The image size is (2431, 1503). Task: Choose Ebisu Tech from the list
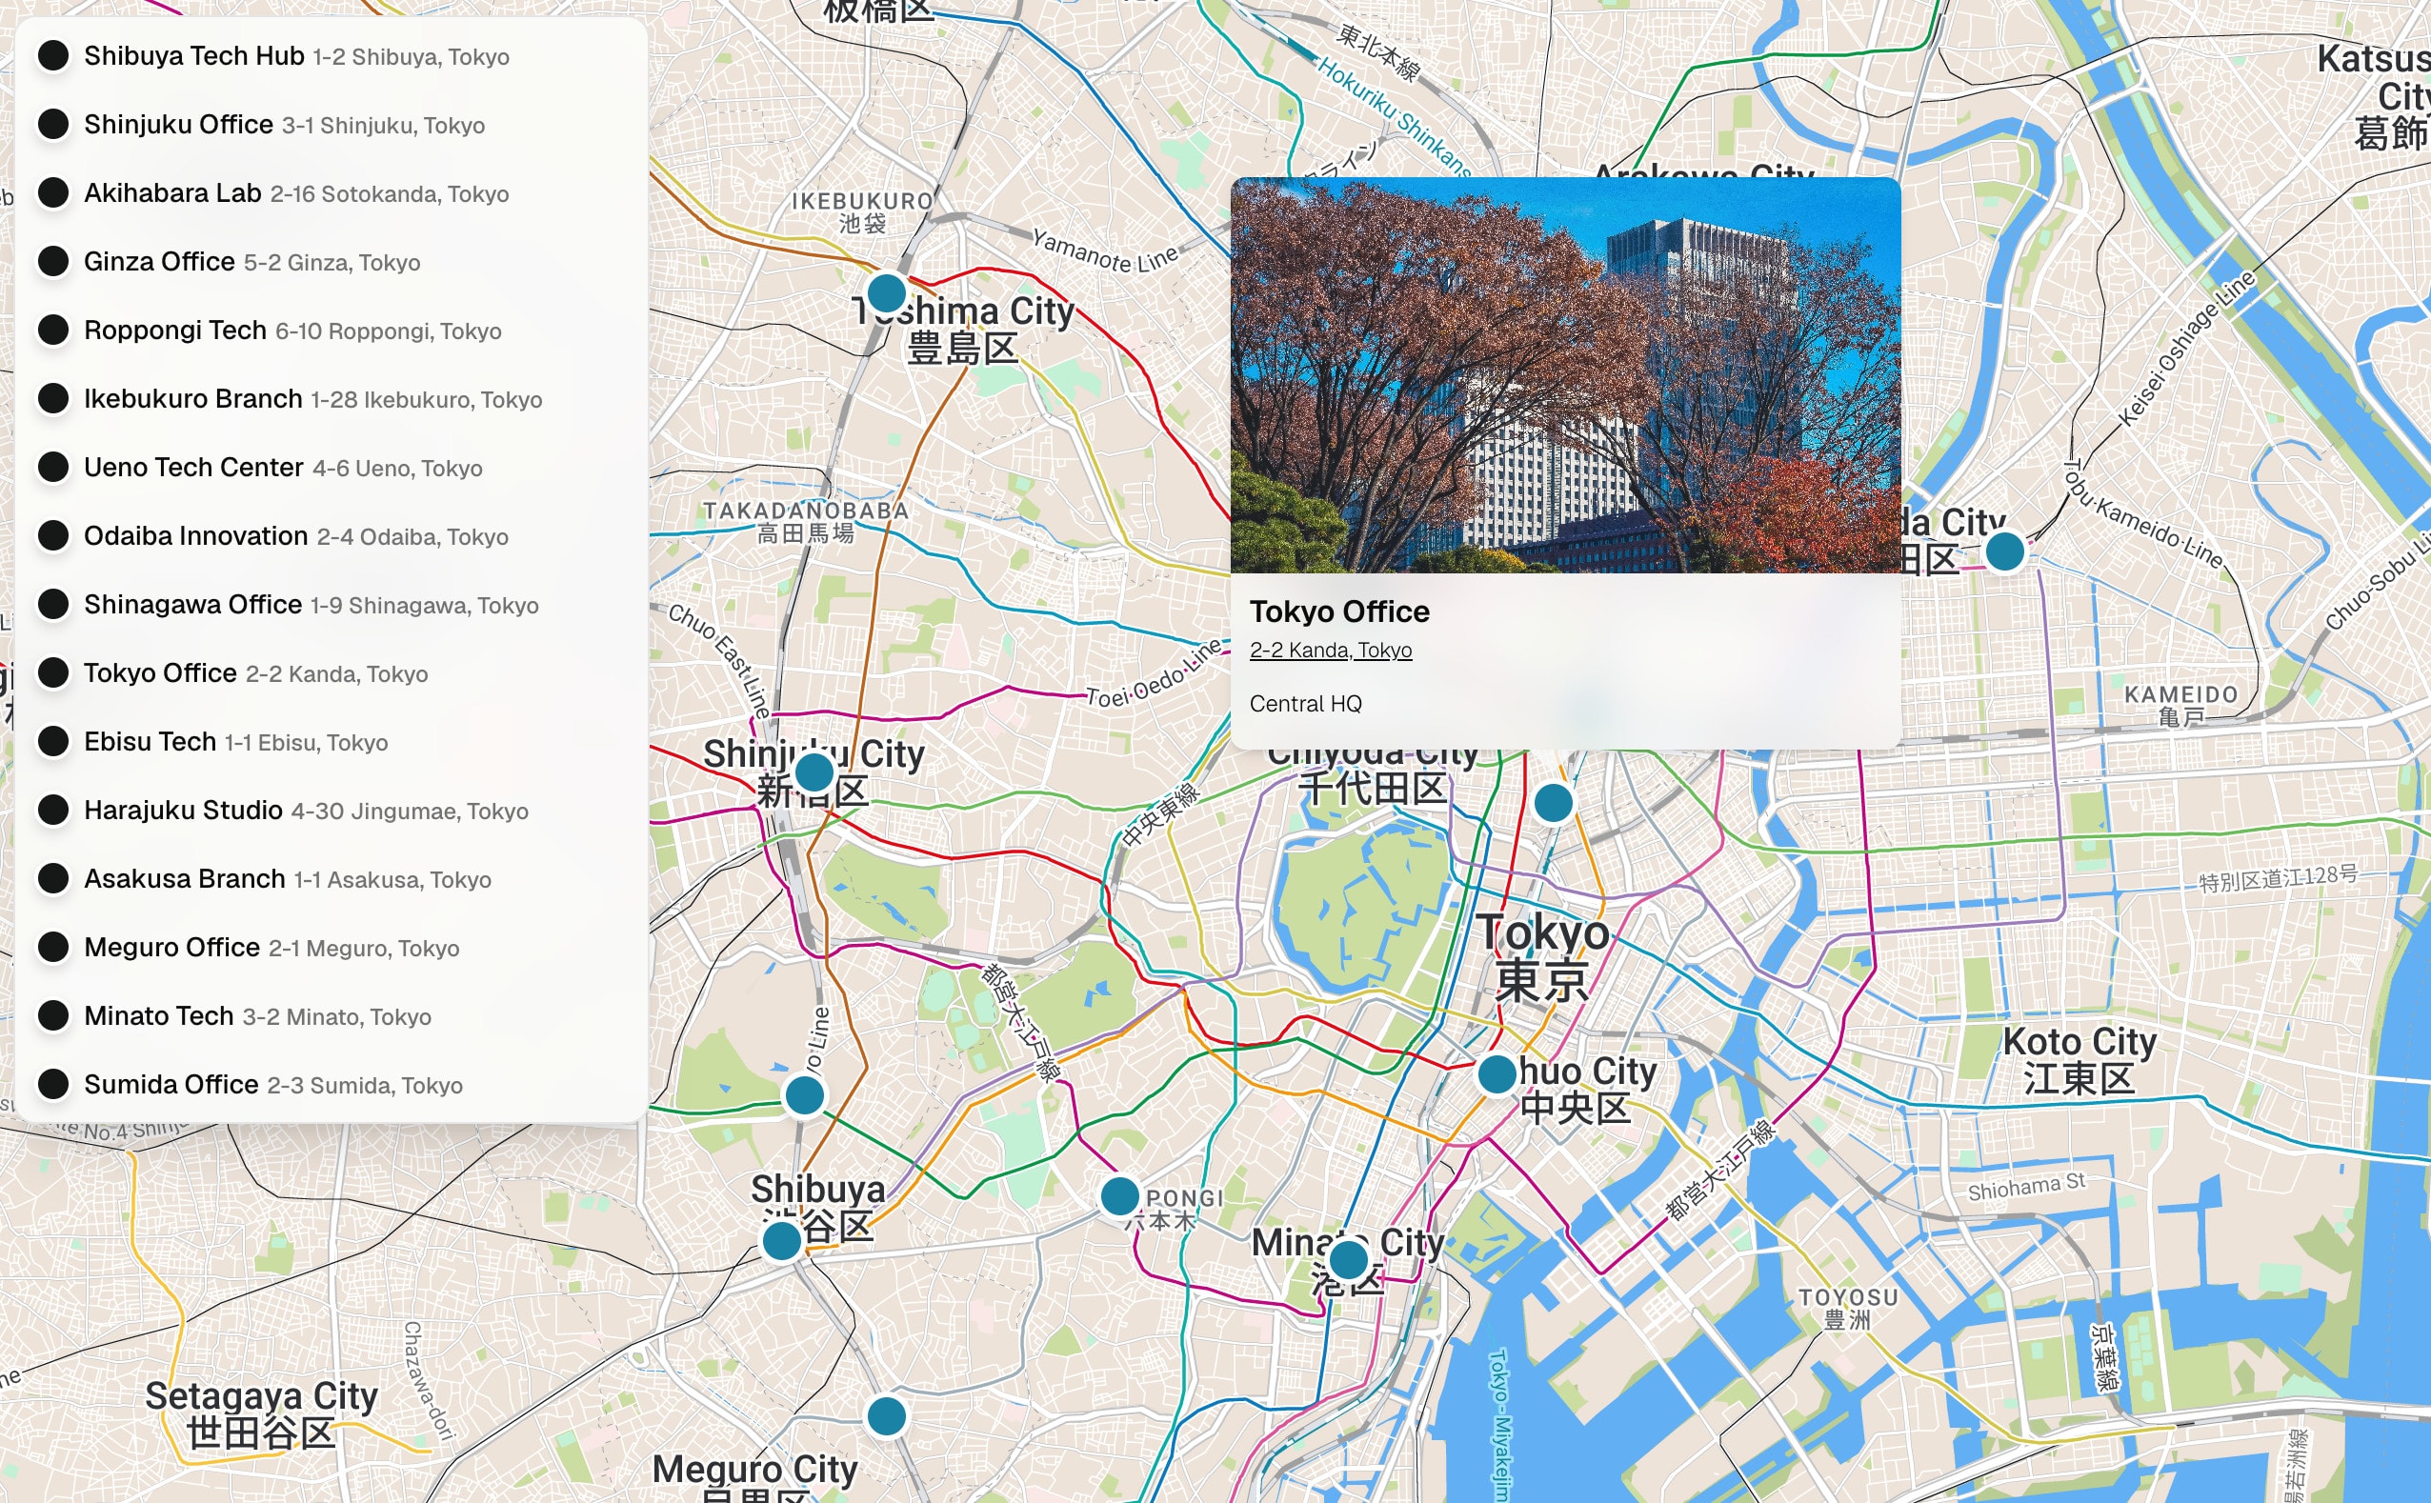click(331, 742)
